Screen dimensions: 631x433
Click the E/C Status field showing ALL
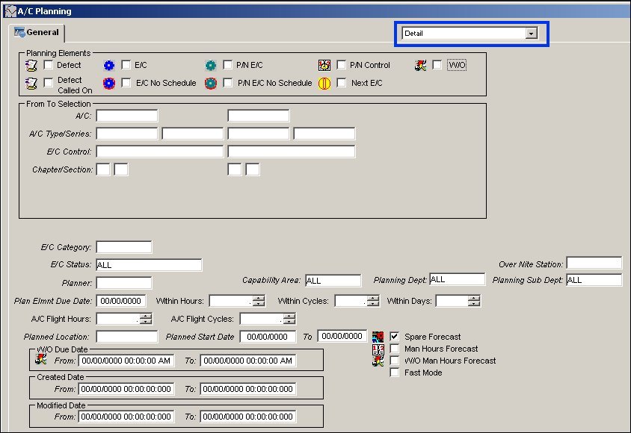point(149,265)
